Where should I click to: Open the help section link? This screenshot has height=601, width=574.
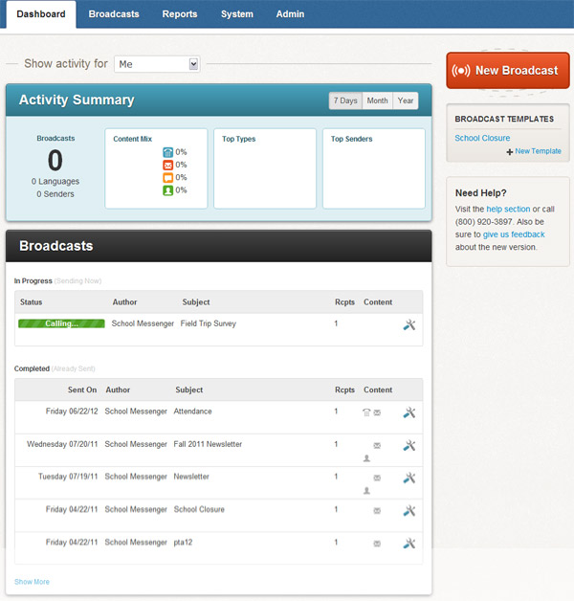[x=508, y=209]
